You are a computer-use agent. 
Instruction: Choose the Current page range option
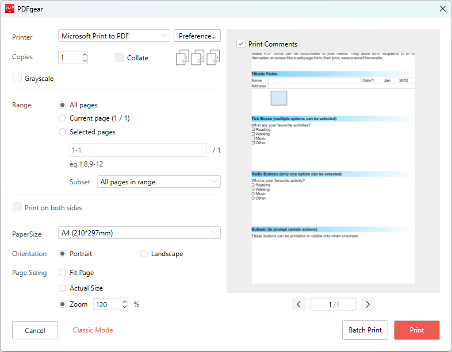tap(63, 118)
